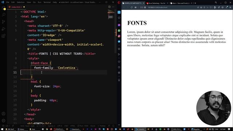The image size is (233, 131).
Task: Open the Help menu
Action: 55,2
